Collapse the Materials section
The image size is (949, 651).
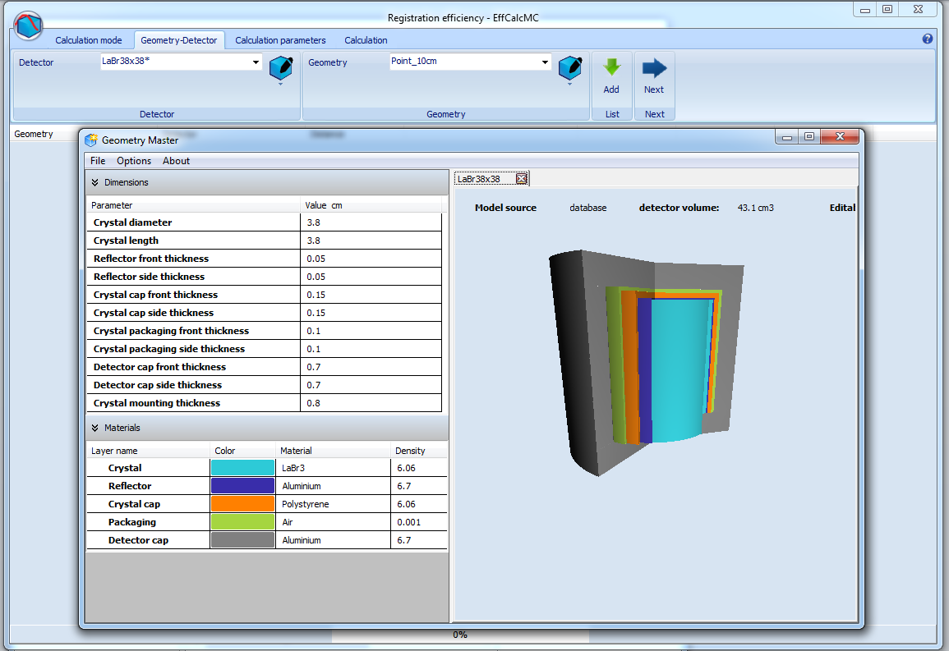tap(95, 428)
